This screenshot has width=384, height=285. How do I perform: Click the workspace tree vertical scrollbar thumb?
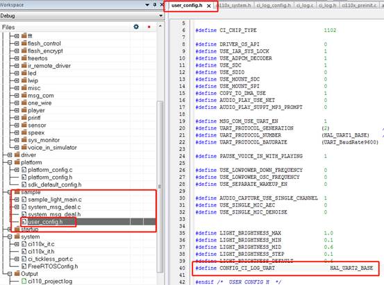tap(160, 186)
